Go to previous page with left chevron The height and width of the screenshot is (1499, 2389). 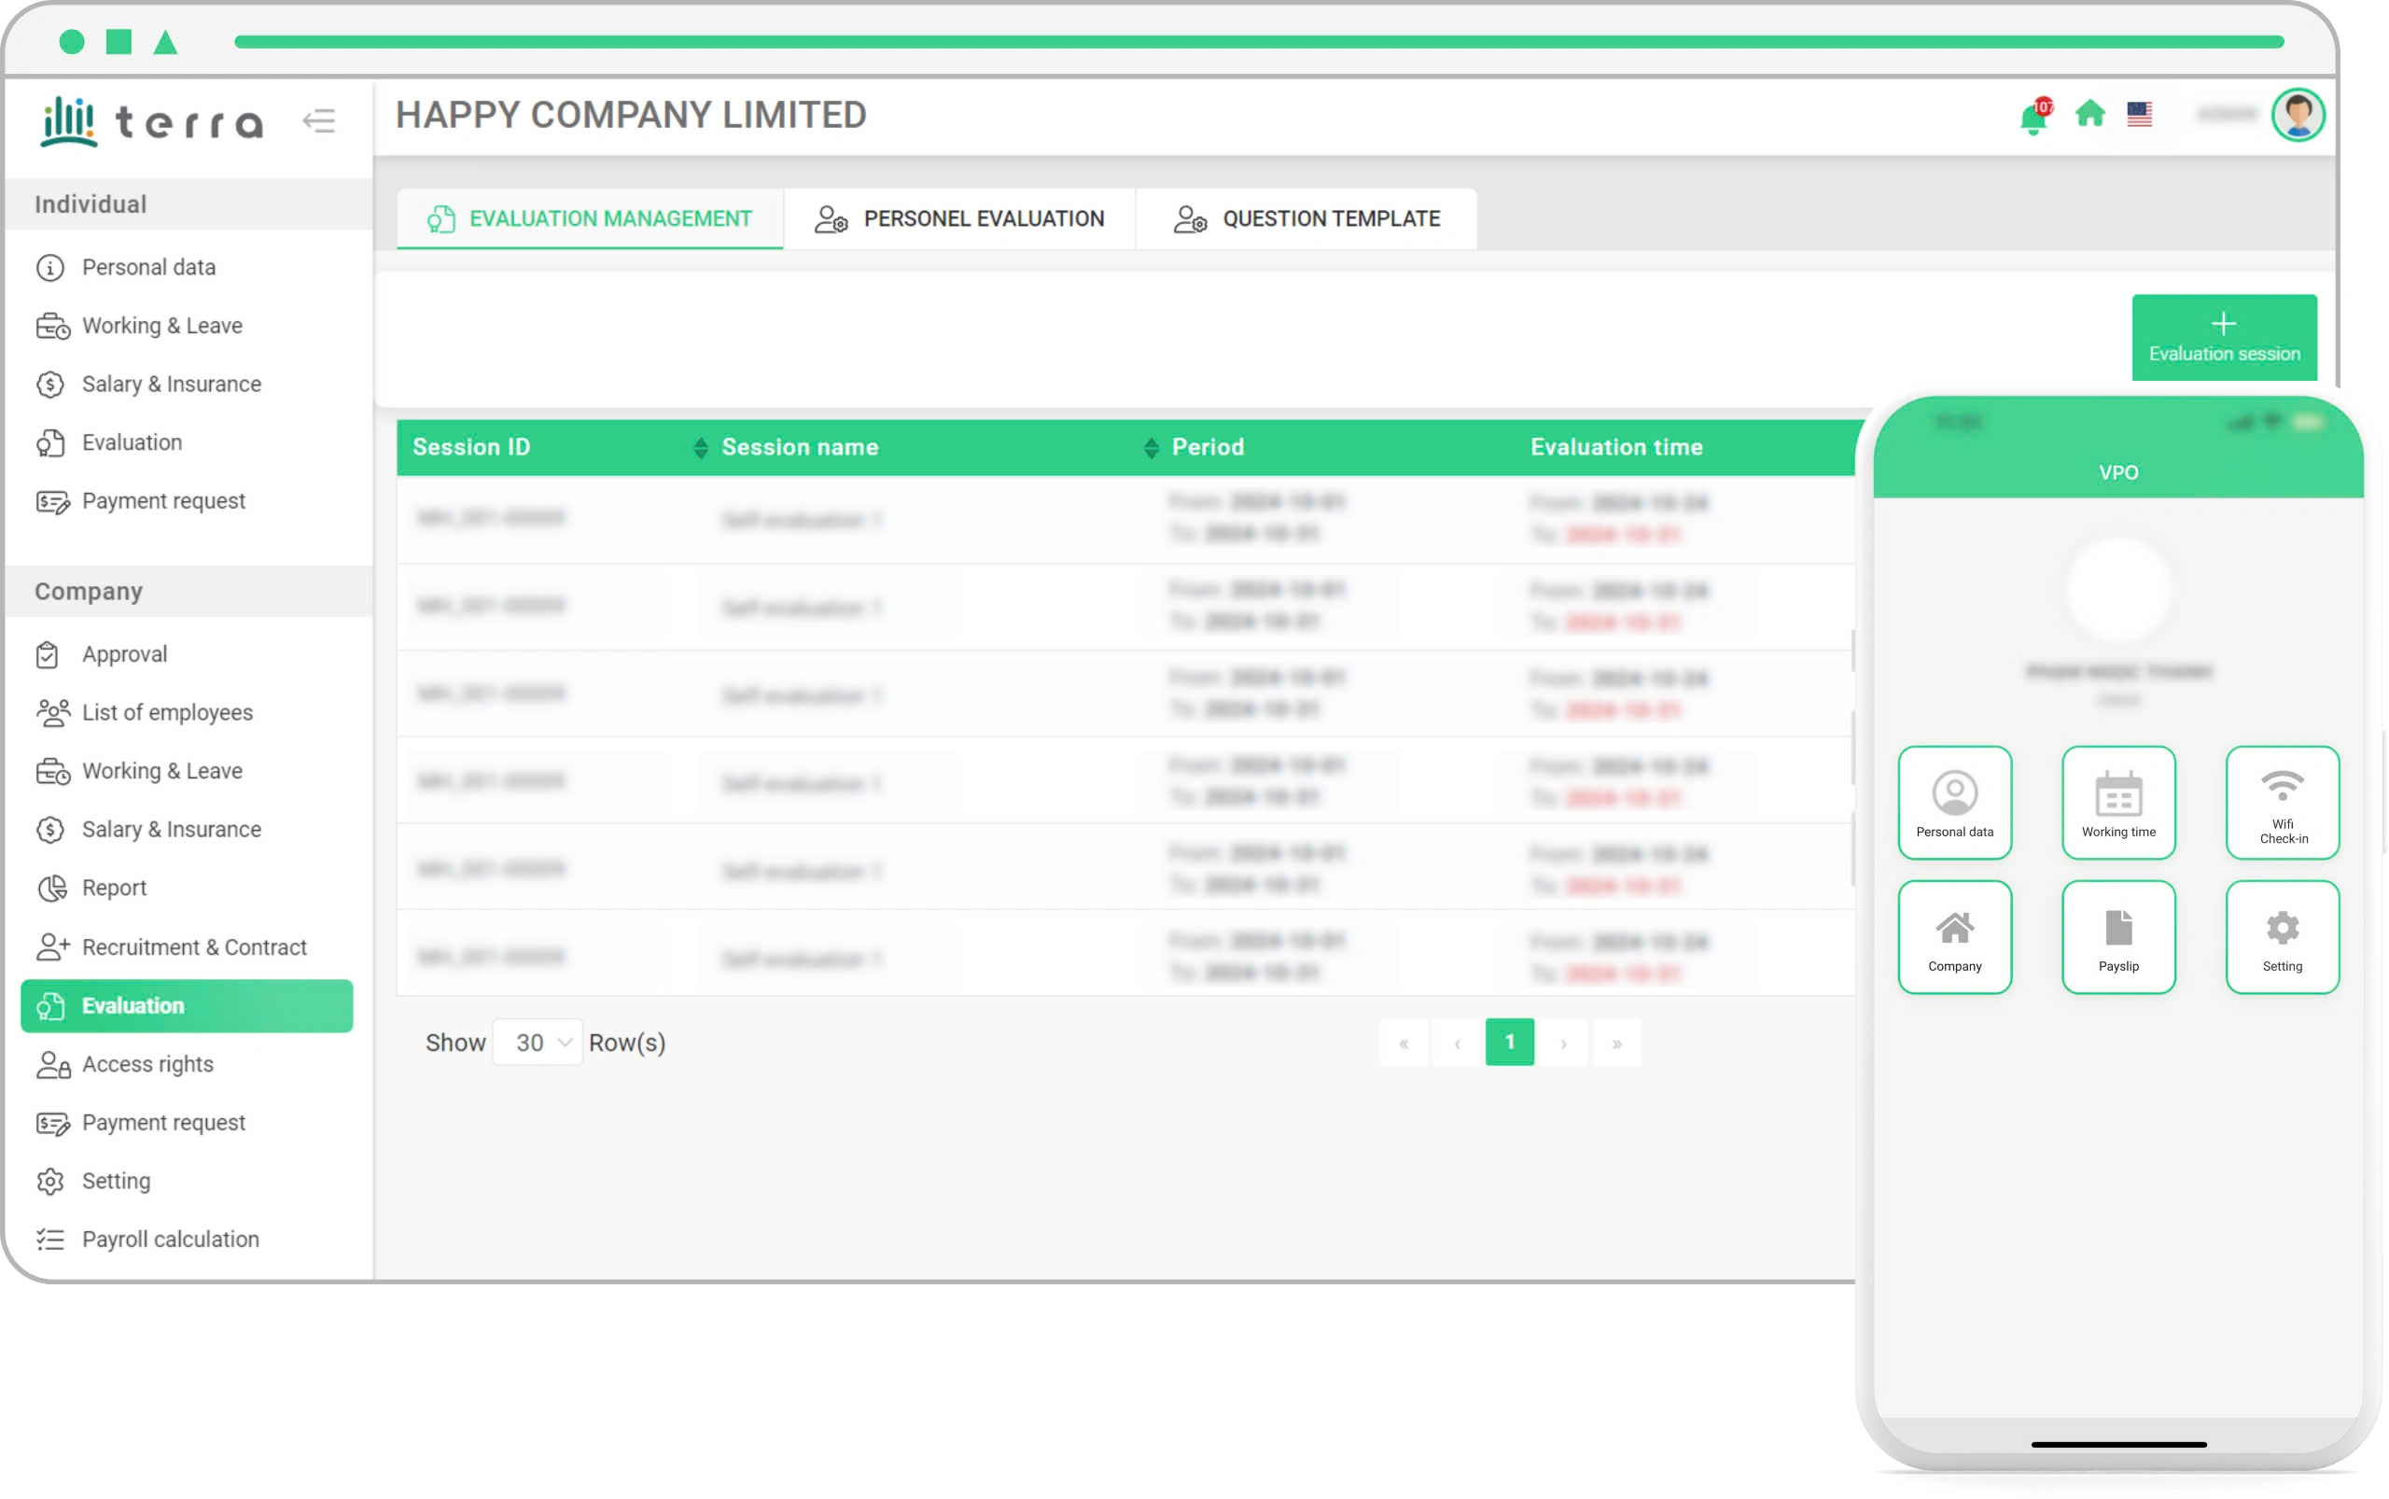coord(1457,1043)
